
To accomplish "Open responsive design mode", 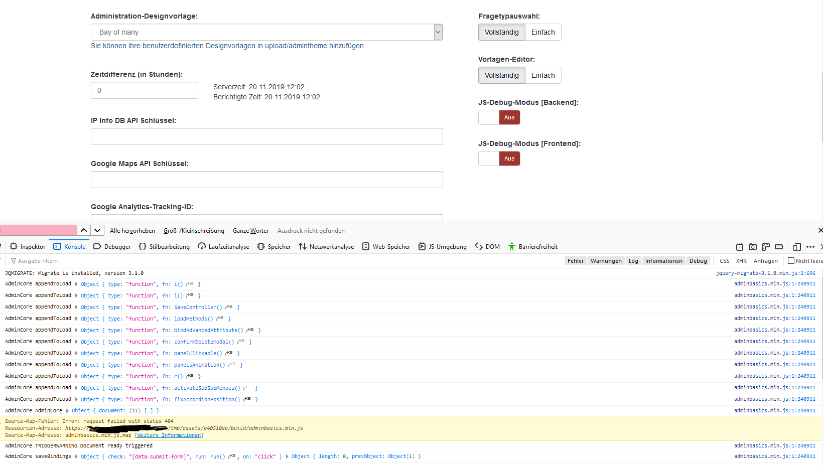I will [797, 247].
